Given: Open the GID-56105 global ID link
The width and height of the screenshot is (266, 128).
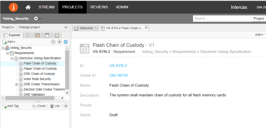Looking at the screenshot, I should point(118,76).
